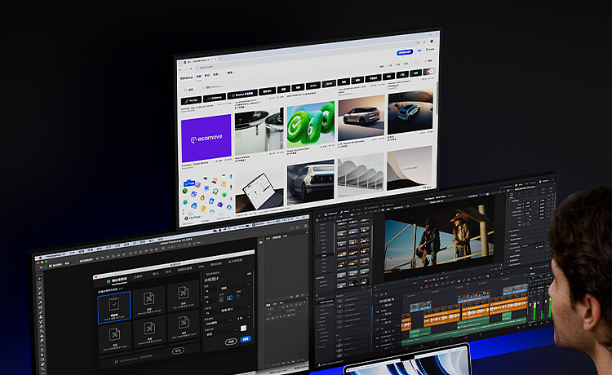Switch to the Saved tab beside Recent
The height and width of the screenshot is (375, 612).
tap(139, 276)
